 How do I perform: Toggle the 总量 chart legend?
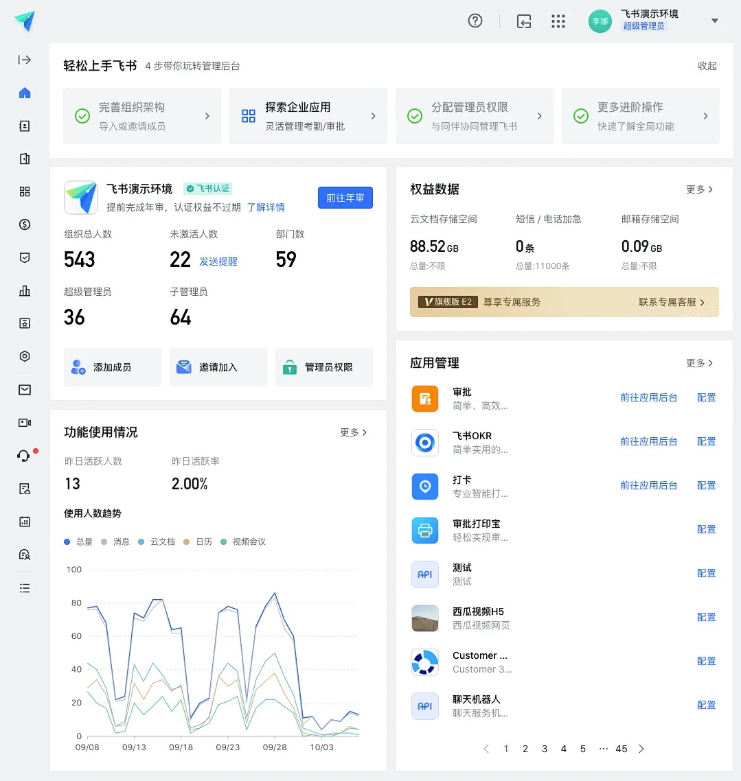pyautogui.click(x=78, y=542)
